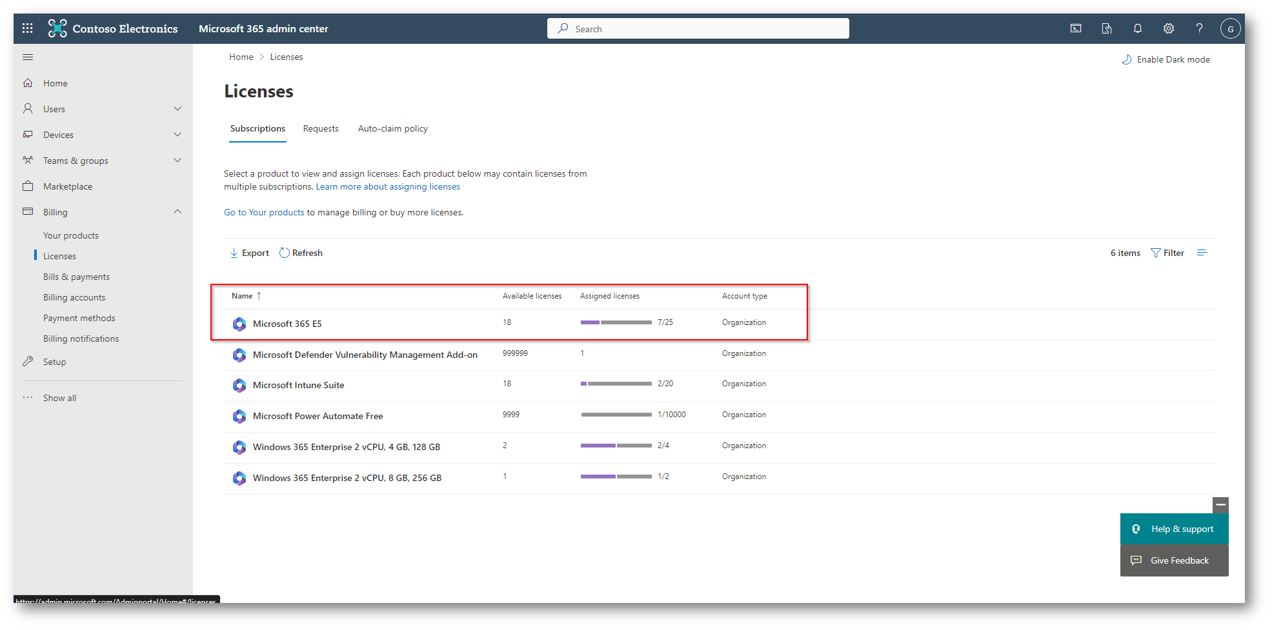
Task: Collapse navigation menu hamburger icon
Action: [28, 57]
